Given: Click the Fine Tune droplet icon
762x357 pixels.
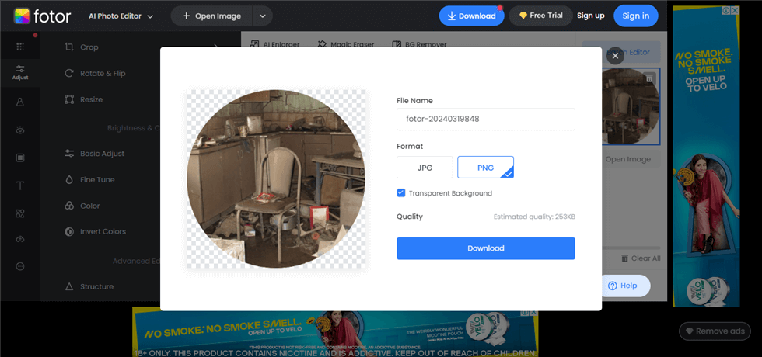Looking at the screenshot, I should (x=69, y=179).
